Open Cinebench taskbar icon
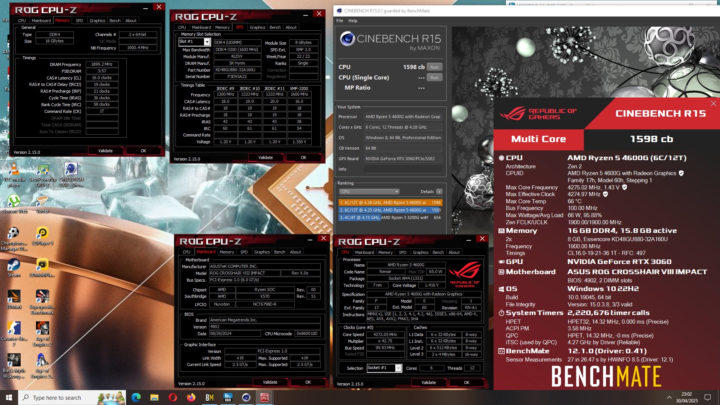 [x=246, y=397]
